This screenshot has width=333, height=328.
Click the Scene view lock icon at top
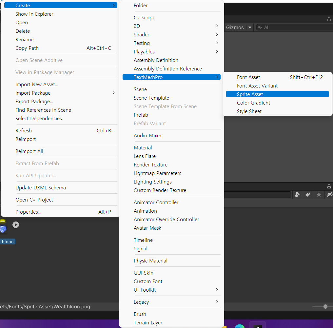pyautogui.click(x=329, y=19)
